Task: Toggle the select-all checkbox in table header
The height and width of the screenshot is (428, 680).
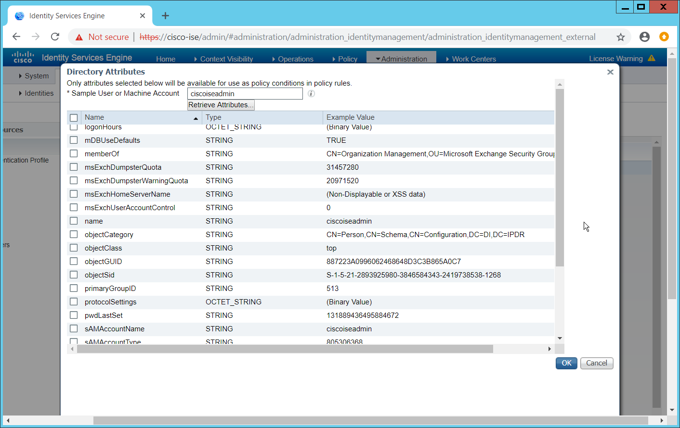Action: 74,118
